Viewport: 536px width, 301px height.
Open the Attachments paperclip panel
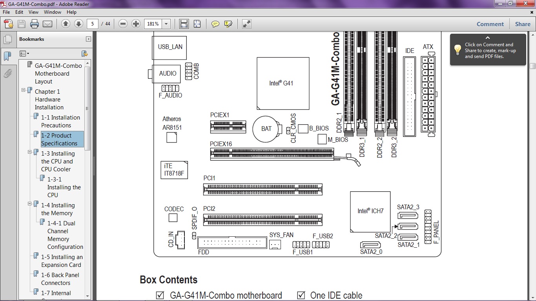coord(7,73)
